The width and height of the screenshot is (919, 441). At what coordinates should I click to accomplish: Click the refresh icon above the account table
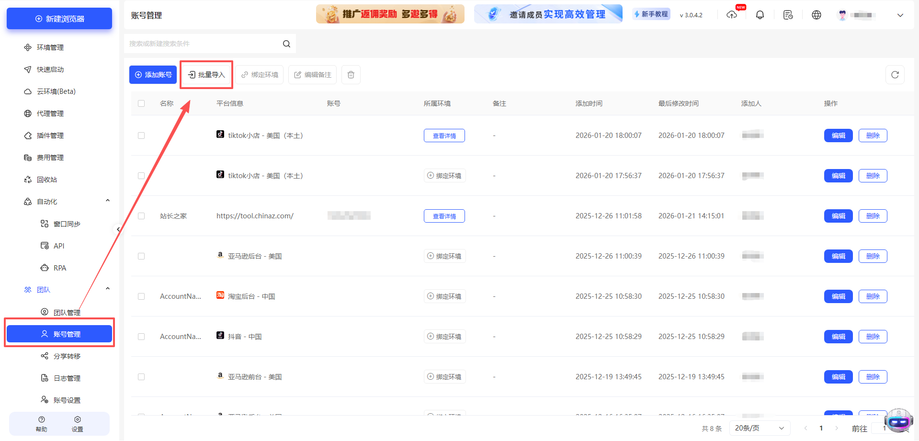click(895, 75)
